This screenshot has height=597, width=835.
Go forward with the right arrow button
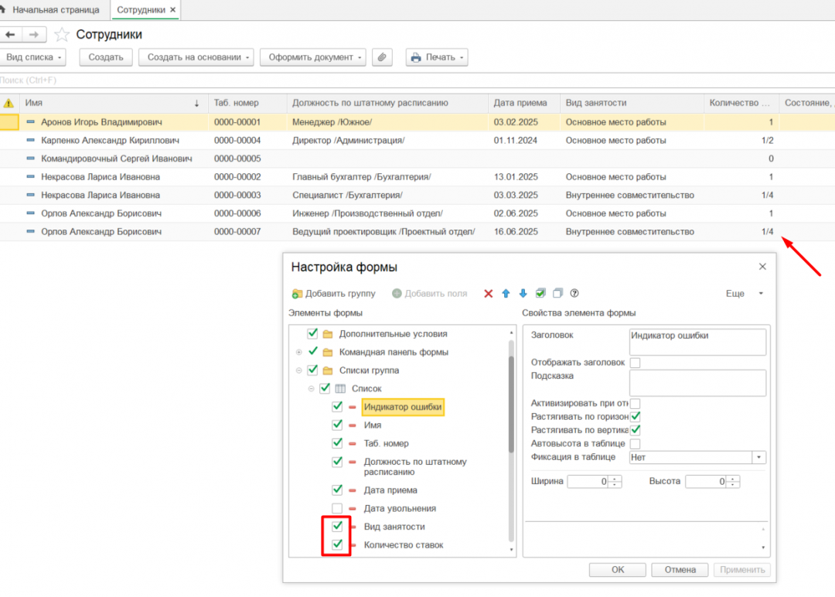pos(34,35)
